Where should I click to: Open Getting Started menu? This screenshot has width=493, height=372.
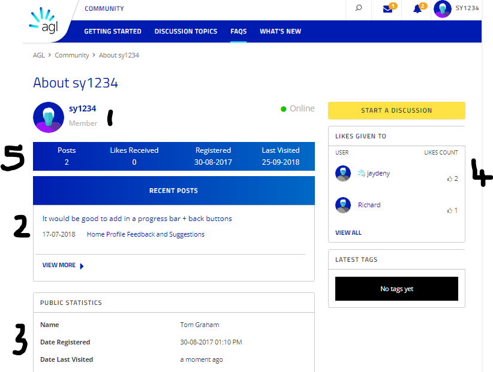[x=113, y=31]
